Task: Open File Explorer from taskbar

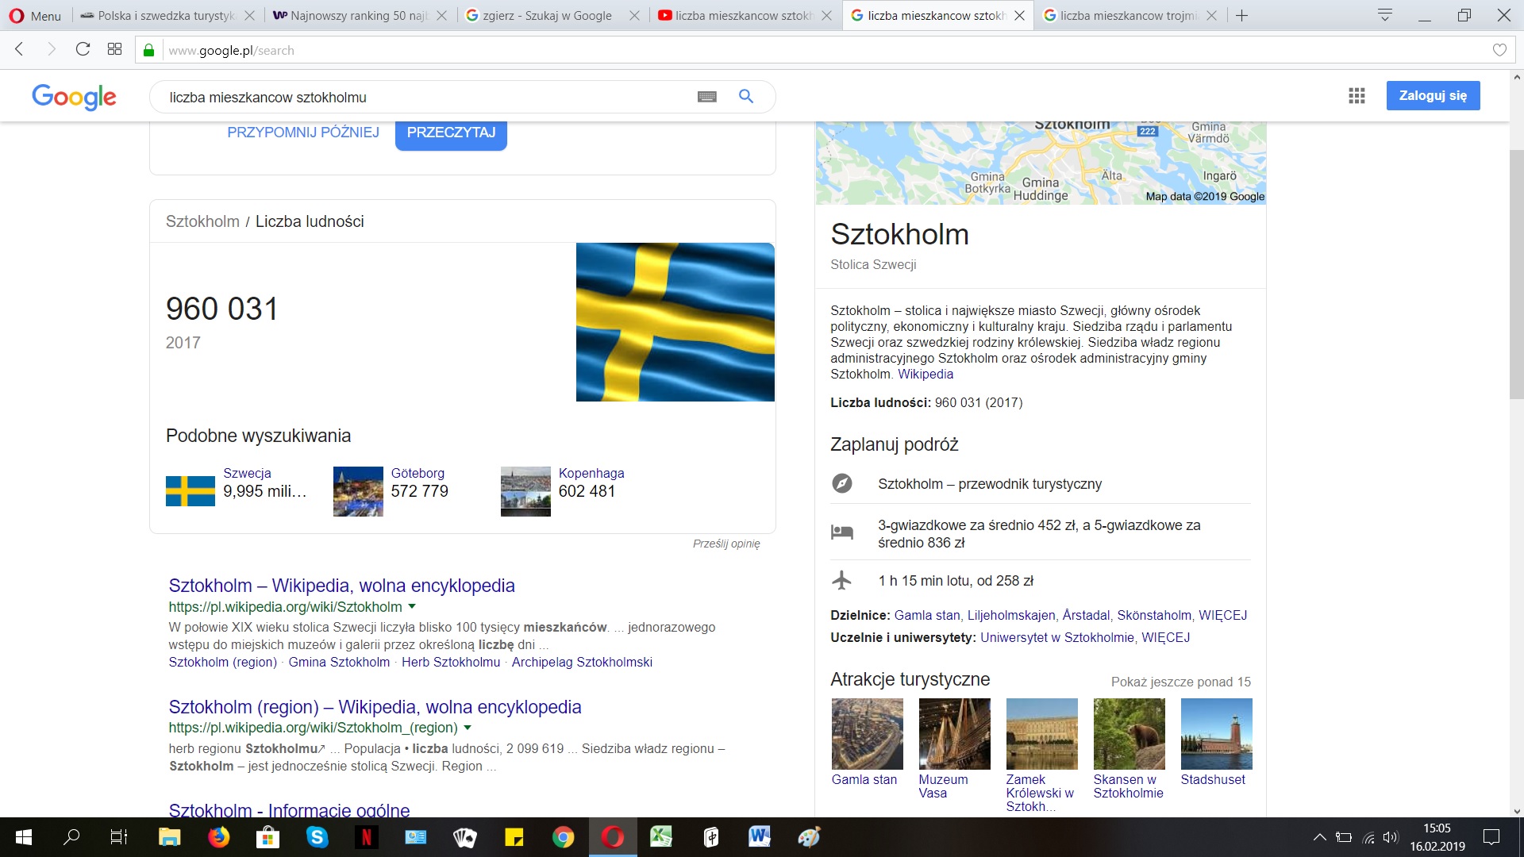Action: 170,837
